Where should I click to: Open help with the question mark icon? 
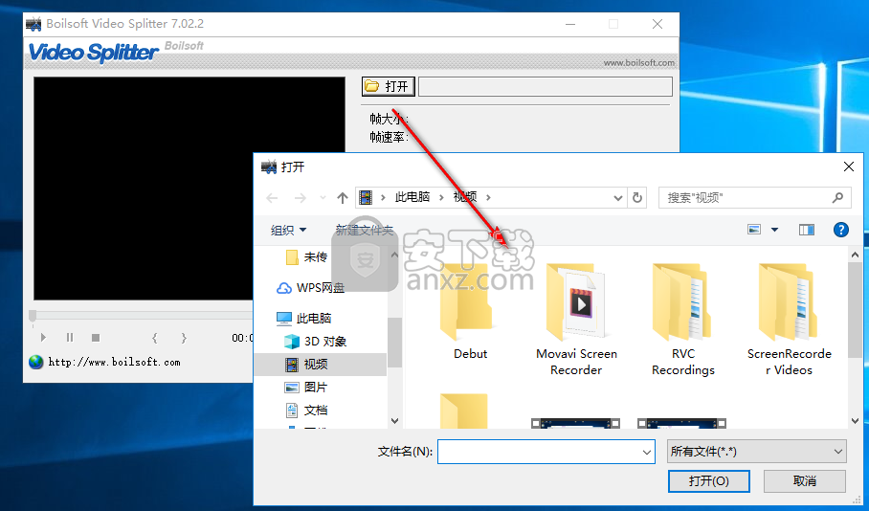[840, 230]
